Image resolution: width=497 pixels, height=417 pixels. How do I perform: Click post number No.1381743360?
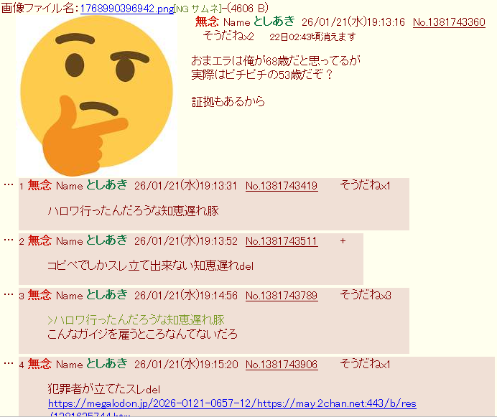tap(449, 22)
